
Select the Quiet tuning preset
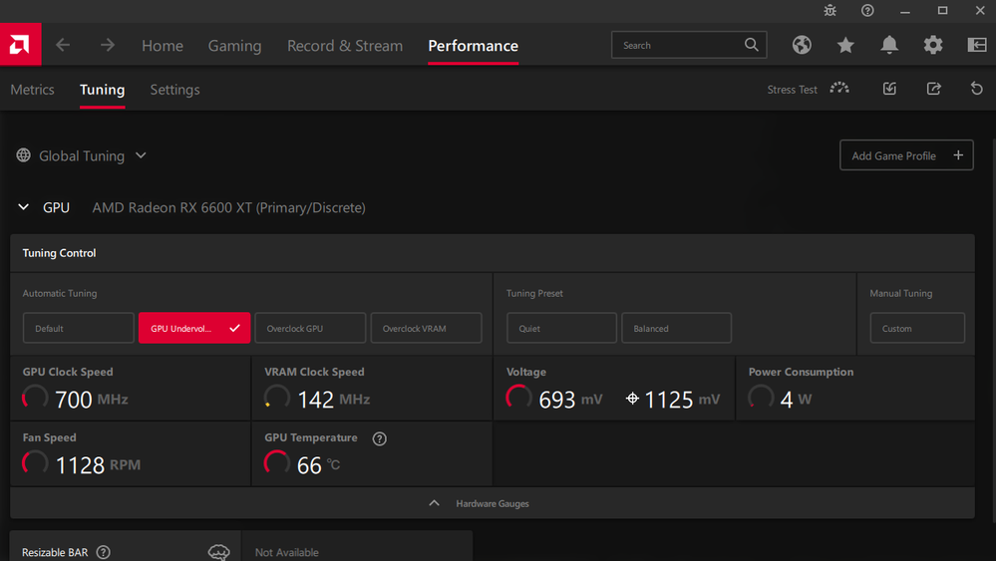[x=561, y=328]
